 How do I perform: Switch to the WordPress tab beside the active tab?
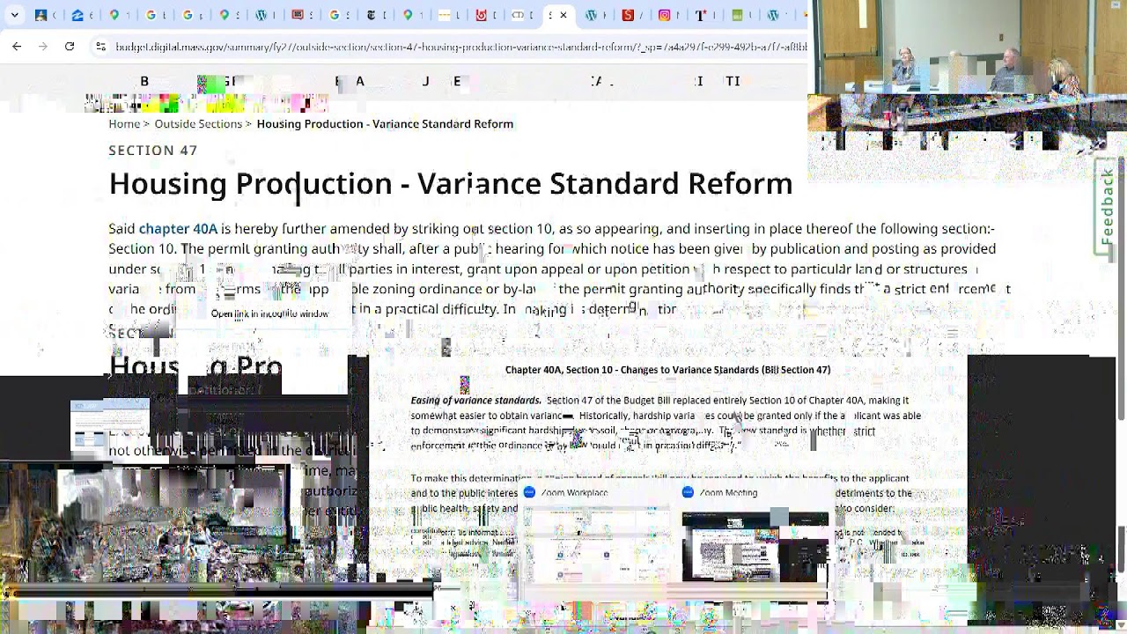pyautogui.click(x=591, y=15)
